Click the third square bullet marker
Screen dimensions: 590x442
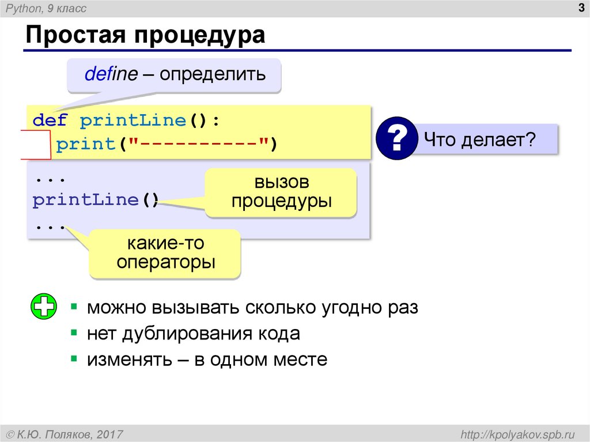74,358
